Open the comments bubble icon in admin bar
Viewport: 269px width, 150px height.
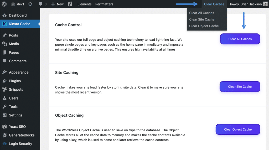coord(40,4)
